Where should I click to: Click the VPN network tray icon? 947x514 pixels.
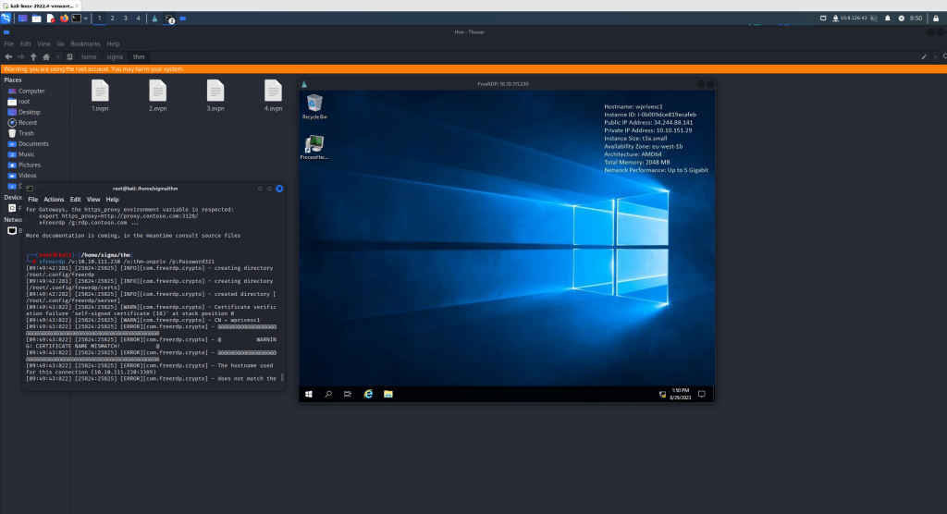[835, 18]
